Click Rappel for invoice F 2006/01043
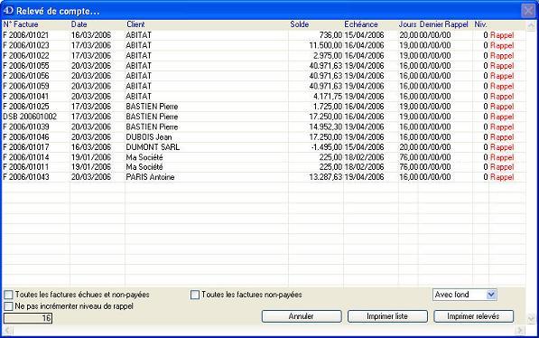This screenshot has width=539, height=338. (x=502, y=177)
